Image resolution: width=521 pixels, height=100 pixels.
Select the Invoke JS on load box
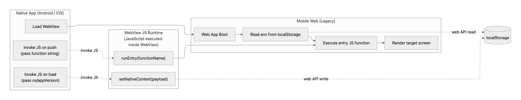click(x=40, y=77)
